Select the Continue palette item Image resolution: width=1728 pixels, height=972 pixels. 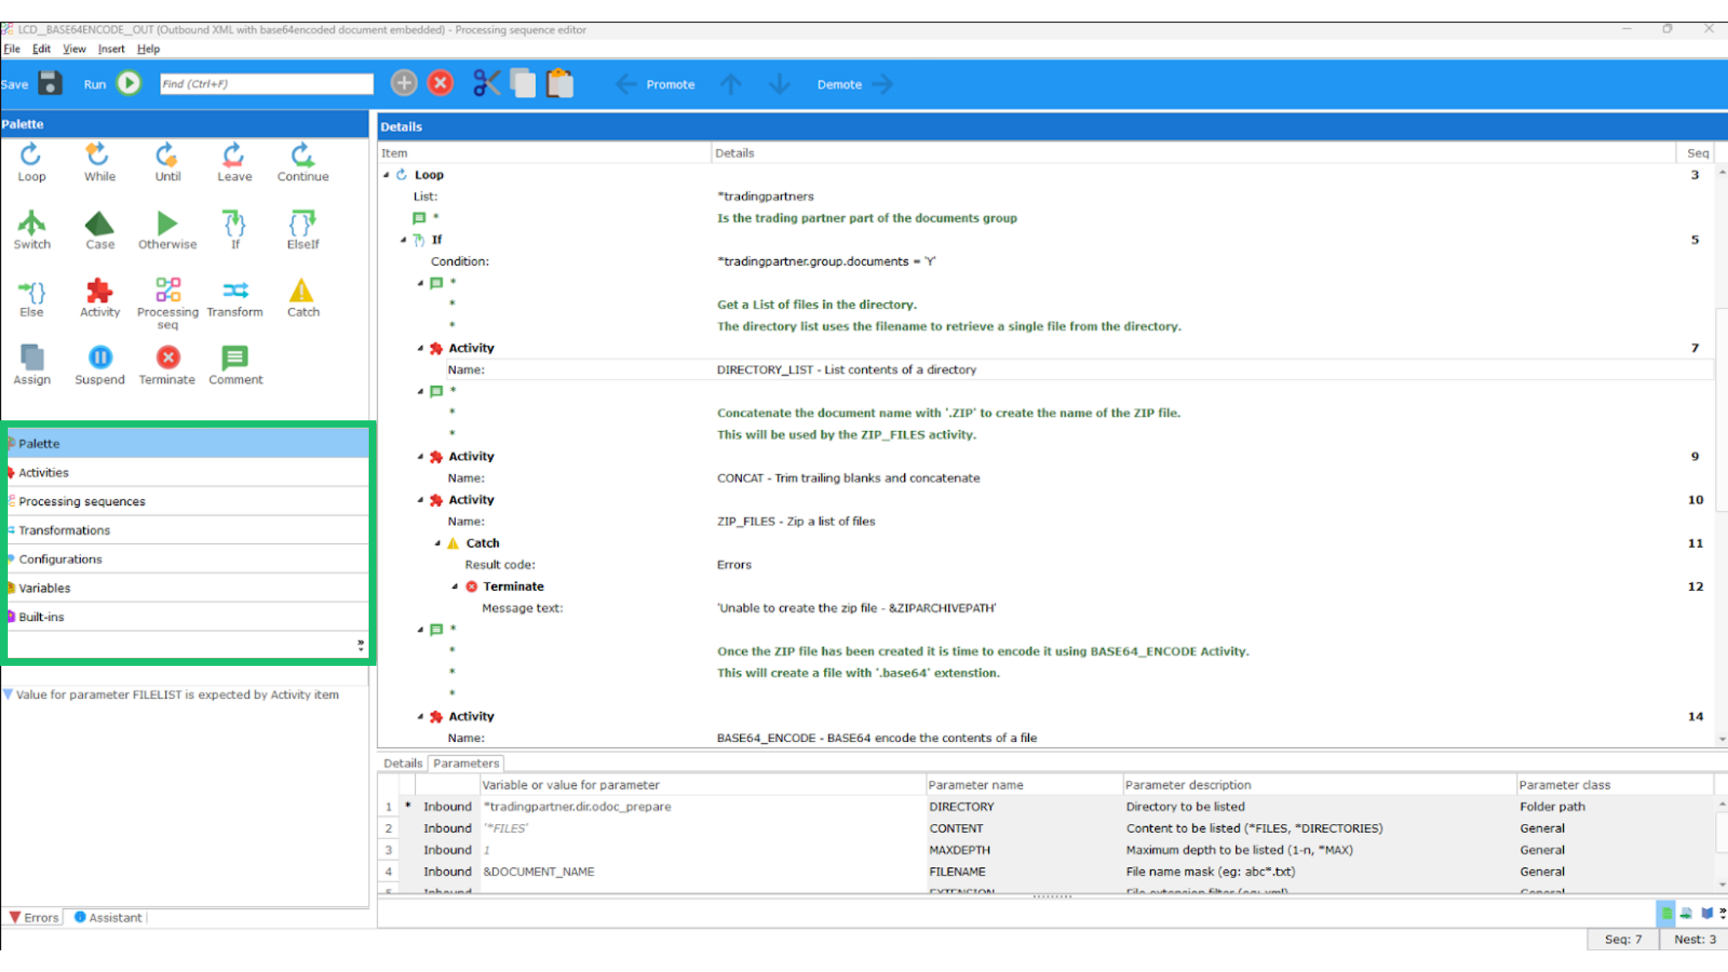302,163
